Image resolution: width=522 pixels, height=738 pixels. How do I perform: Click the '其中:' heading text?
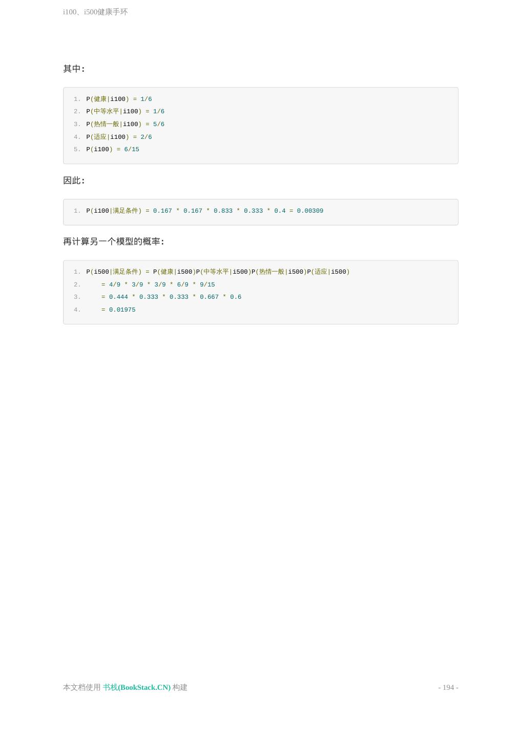pyautogui.click(x=74, y=69)
